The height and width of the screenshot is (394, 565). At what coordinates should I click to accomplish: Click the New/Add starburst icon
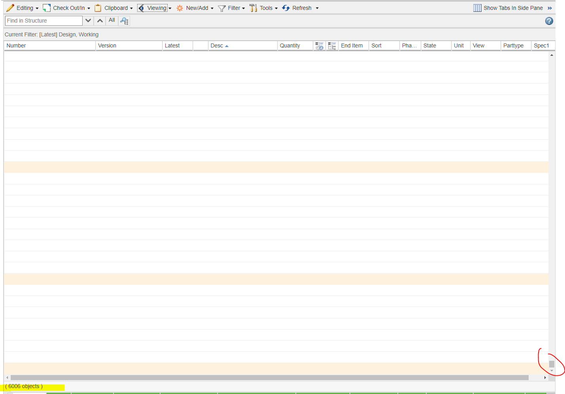click(180, 8)
